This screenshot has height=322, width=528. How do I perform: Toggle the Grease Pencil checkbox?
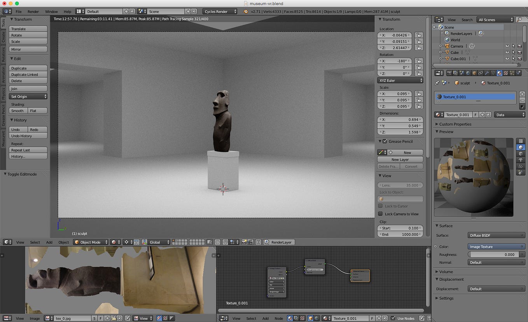385,141
